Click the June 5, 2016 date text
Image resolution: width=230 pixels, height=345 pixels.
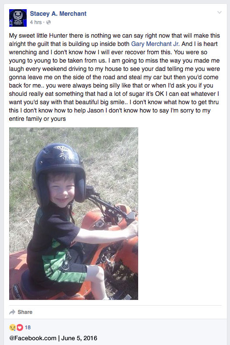(x=79, y=338)
